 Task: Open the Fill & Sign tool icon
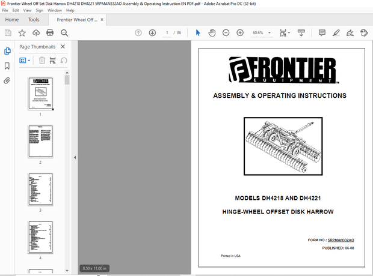(350, 33)
